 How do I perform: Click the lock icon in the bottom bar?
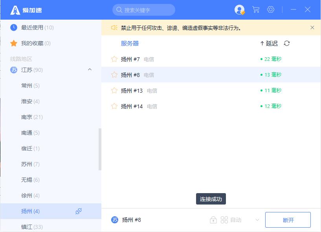[x=213, y=220]
